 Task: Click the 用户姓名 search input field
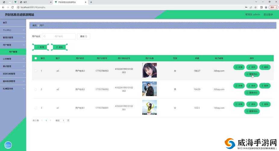(59, 36)
